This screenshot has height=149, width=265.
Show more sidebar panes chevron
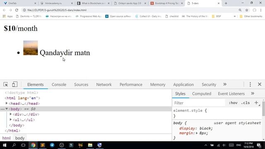253,94
